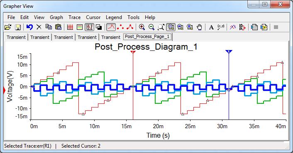Viewport: 293px width, 153px height.
Task: Click the Zoom to fit icon
Action: click(161, 27)
